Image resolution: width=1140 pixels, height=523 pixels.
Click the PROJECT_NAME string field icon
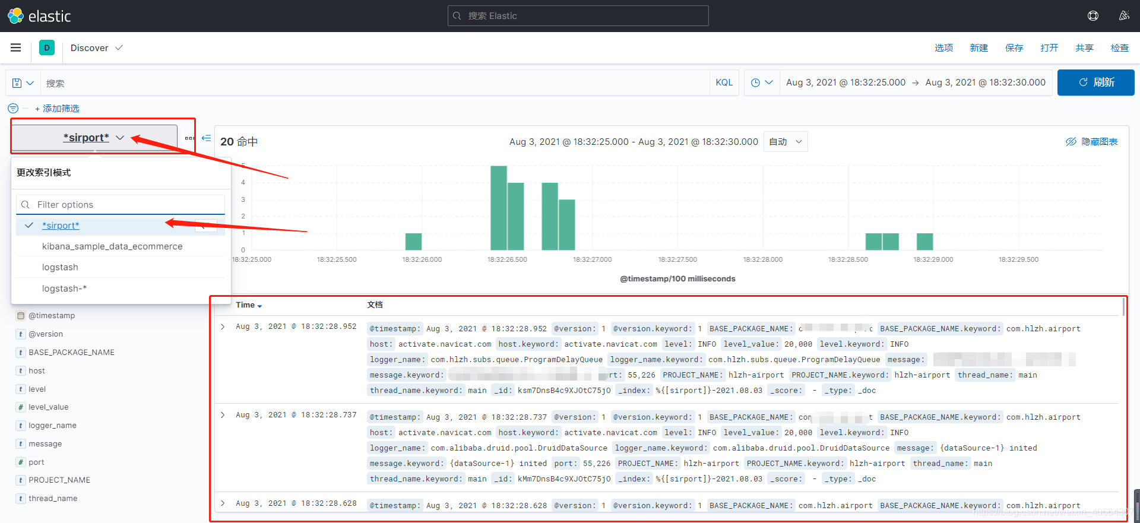(x=21, y=480)
